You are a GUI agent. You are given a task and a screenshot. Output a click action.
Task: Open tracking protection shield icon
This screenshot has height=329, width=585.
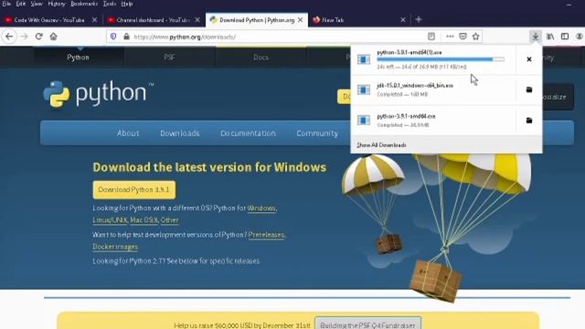[x=113, y=37]
